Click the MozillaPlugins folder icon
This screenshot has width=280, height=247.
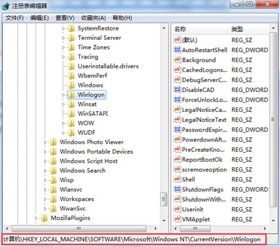[x=44, y=218]
